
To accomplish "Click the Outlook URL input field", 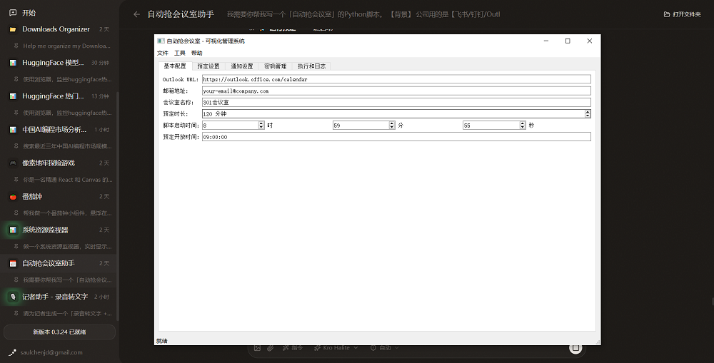I will tap(396, 79).
